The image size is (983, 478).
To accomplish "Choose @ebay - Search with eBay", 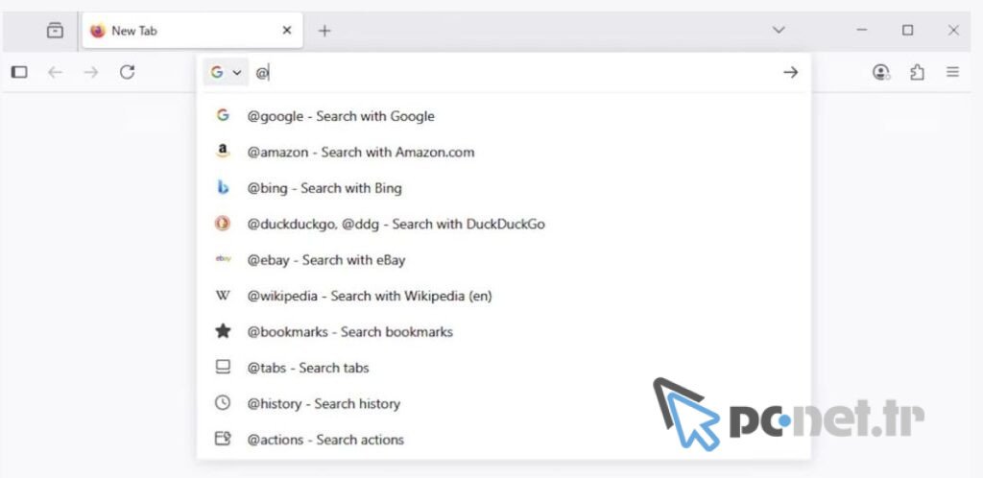I will pyautogui.click(x=503, y=259).
